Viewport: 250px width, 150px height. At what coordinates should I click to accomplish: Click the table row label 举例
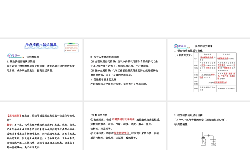[196, 88]
